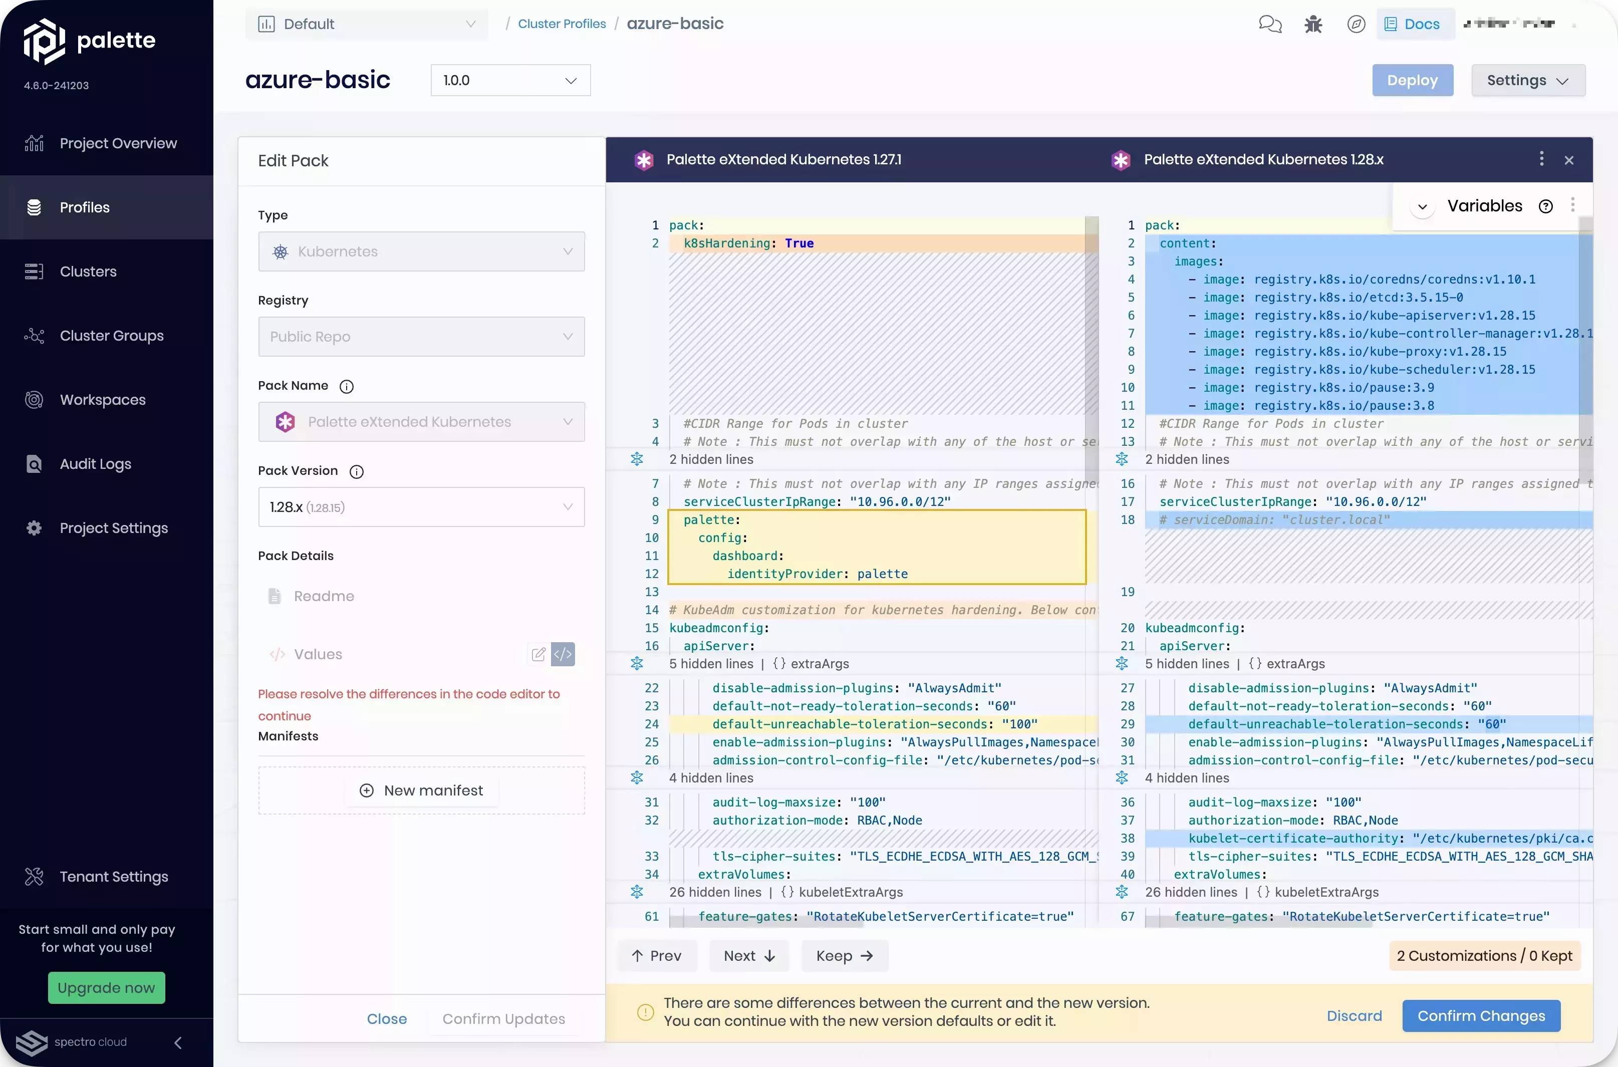Image resolution: width=1618 pixels, height=1067 pixels.
Task: Click the pencil edit icon beside Values
Action: pyautogui.click(x=538, y=654)
